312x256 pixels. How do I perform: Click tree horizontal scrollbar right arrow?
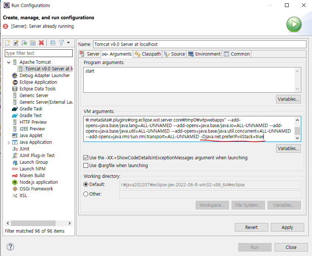69,223
